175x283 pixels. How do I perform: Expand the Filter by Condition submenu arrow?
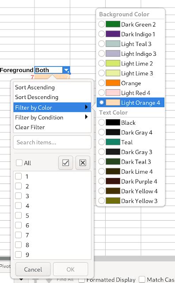coord(86,117)
